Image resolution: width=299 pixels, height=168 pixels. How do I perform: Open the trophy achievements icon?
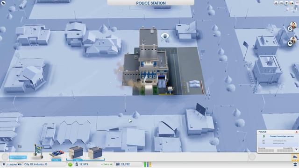286,3
